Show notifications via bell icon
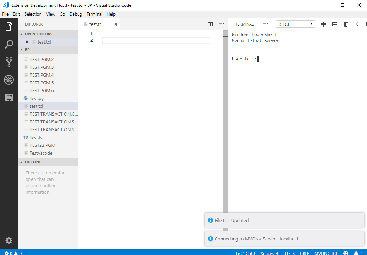 (x=358, y=253)
